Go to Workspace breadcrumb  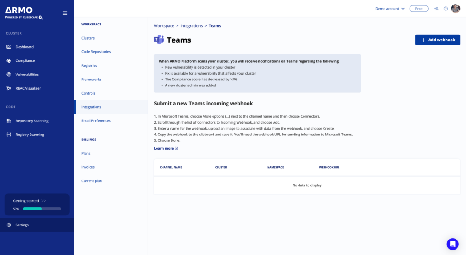pyautogui.click(x=164, y=26)
